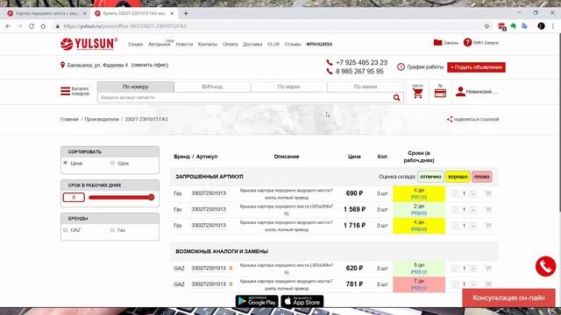Add the 620 ₽ item to cart
Viewport: 561px width, 315px height.
click(x=488, y=269)
